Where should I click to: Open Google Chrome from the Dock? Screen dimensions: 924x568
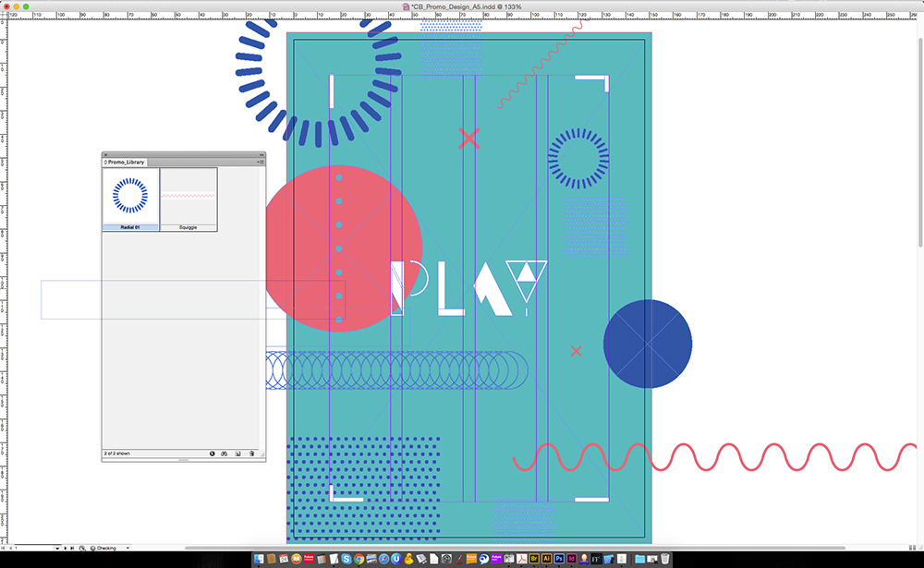pyautogui.click(x=359, y=559)
